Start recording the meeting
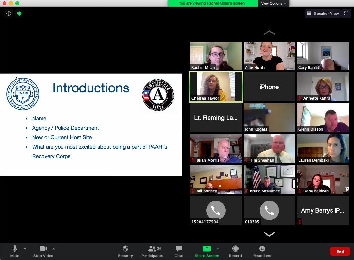The height and width of the screenshot is (260, 354). [236, 251]
